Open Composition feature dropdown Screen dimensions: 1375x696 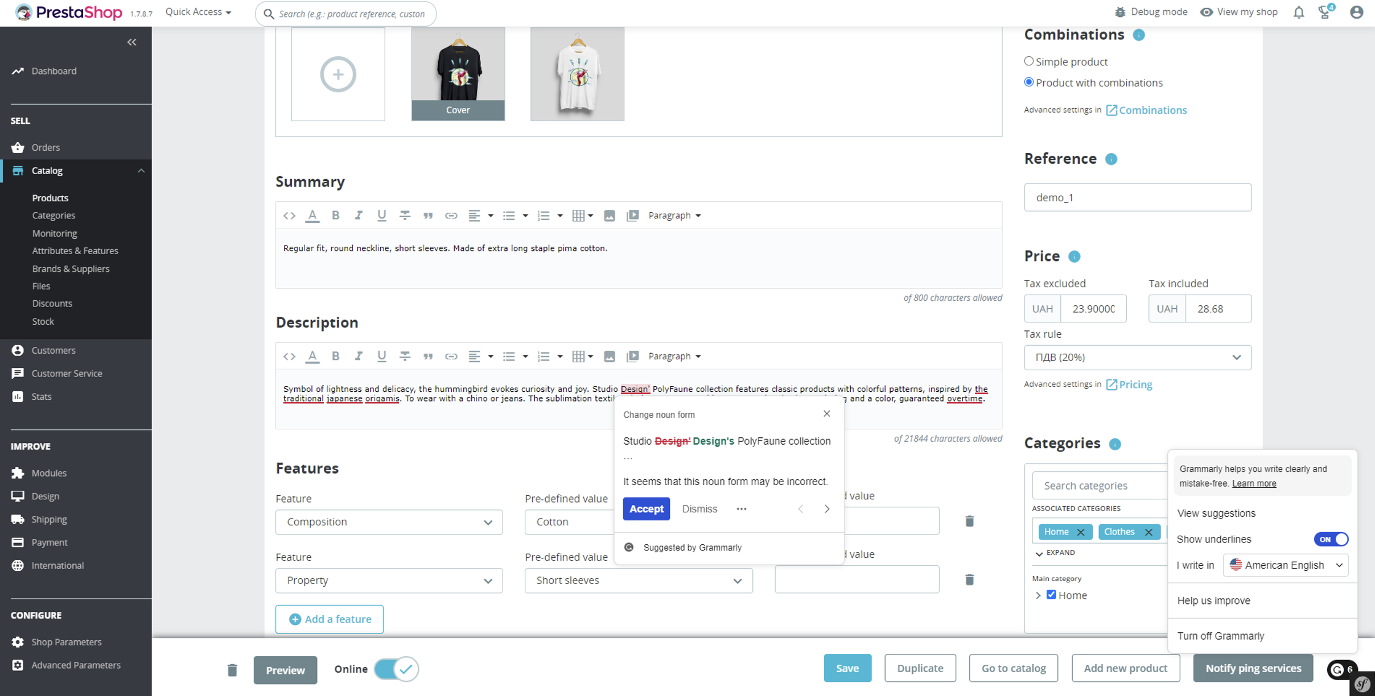pos(389,522)
